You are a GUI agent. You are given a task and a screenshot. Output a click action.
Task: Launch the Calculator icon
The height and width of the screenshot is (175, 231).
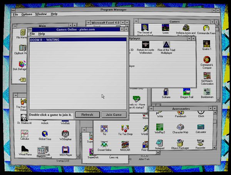(x=201, y=127)
